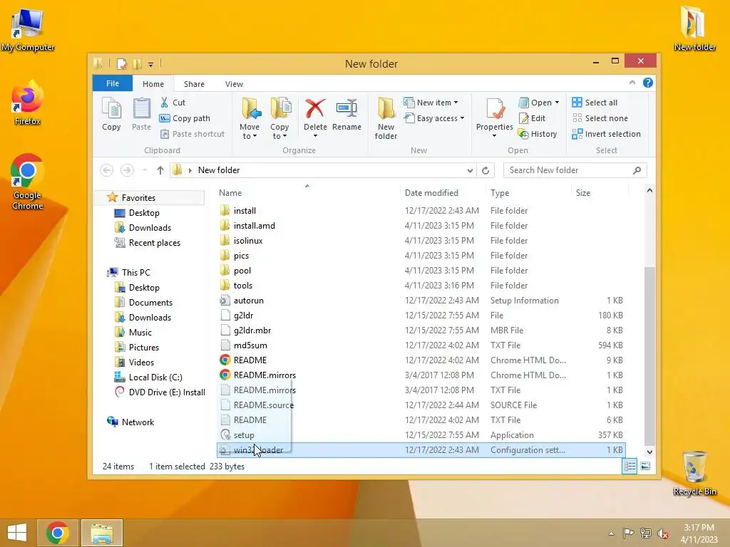This screenshot has height=547, width=730.
Task: Click Chrome icon in taskbar
Action: click(57, 533)
